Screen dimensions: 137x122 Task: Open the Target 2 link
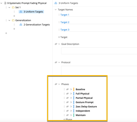coord(65,22)
